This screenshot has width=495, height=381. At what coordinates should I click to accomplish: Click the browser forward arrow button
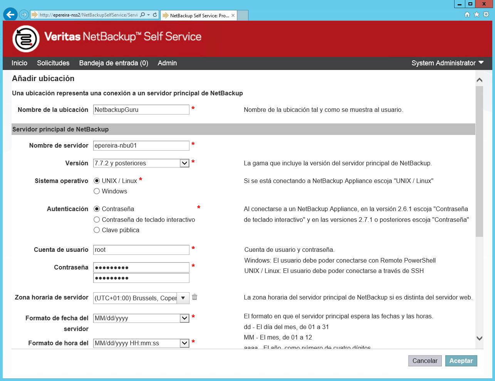[x=24, y=15]
